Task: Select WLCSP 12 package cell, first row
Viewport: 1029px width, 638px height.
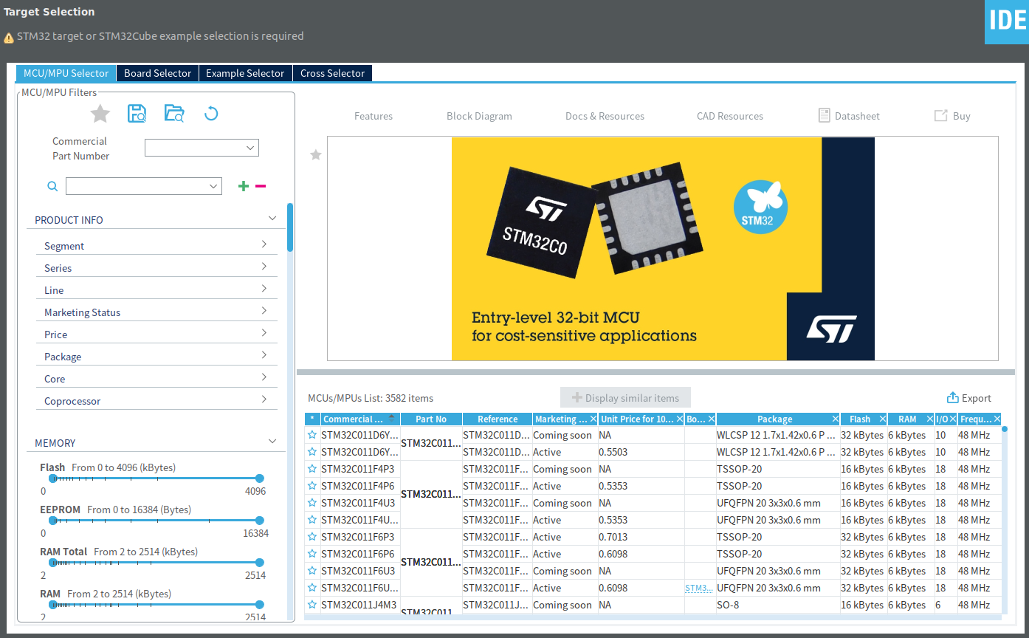Action: (777, 435)
